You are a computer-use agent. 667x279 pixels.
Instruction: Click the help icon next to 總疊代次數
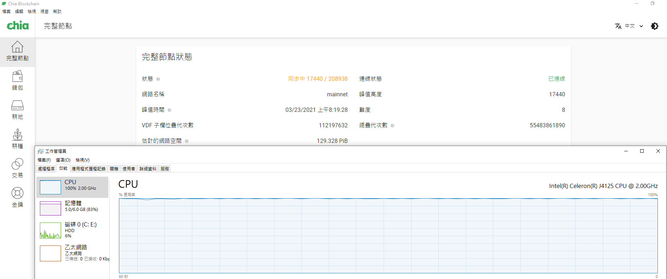click(x=392, y=126)
